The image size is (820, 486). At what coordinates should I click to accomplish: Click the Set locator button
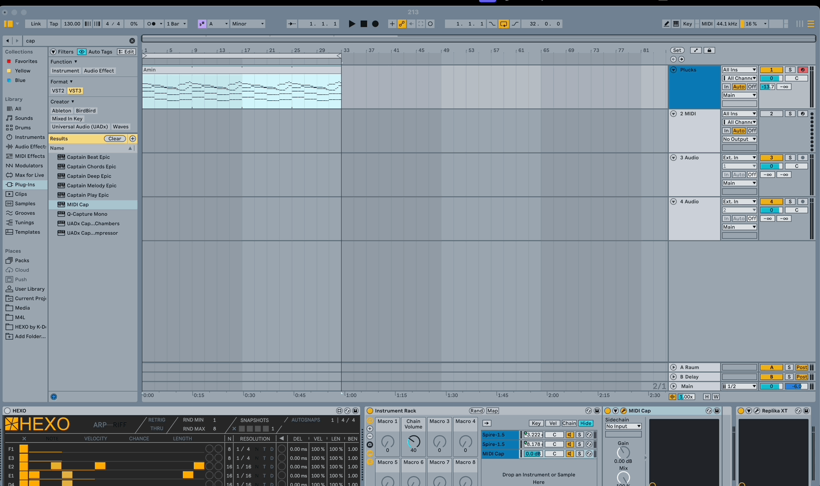(x=677, y=50)
